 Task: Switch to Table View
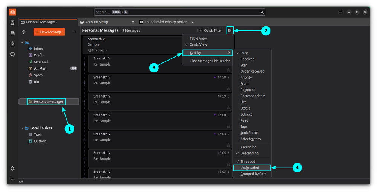198,38
